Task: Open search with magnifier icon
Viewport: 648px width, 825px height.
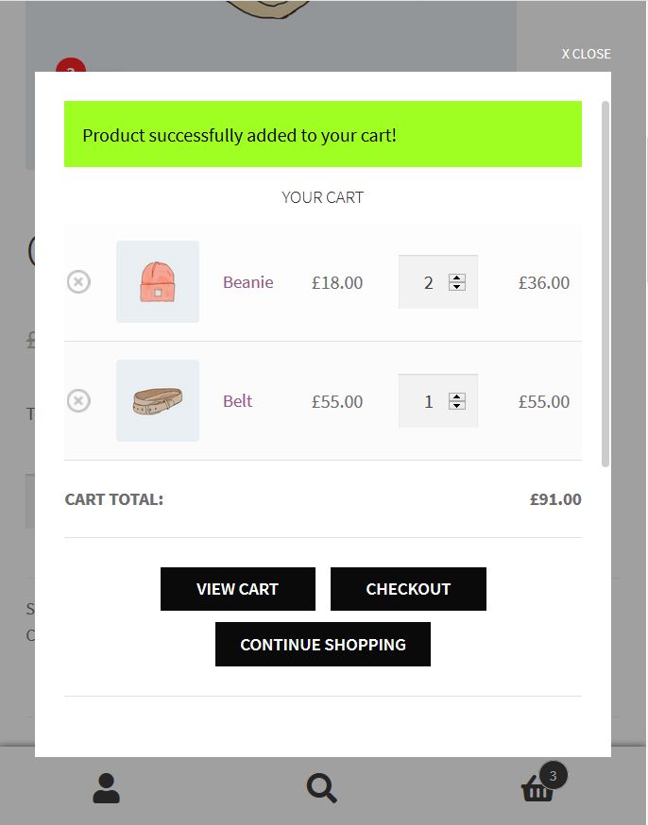Action: tap(321, 787)
